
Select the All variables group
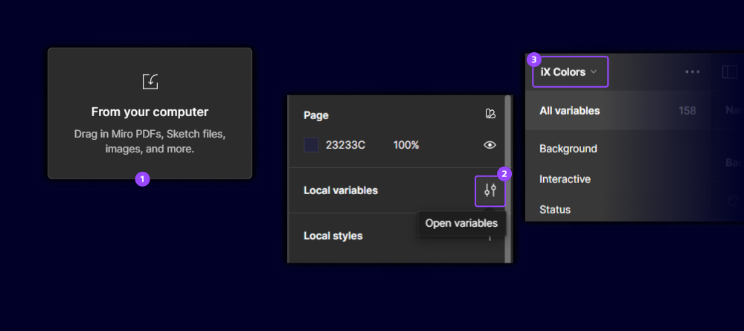pyautogui.click(x=617, y=111)
